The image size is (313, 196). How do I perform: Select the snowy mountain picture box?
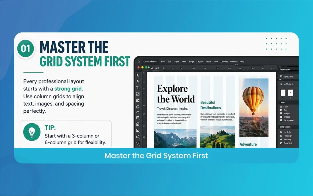point(175,138)
